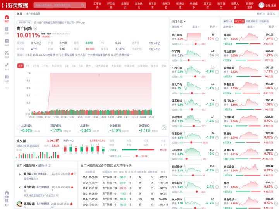Show 特大单金额 chart overlay
The image size is (279, 209).
(102, 66)
